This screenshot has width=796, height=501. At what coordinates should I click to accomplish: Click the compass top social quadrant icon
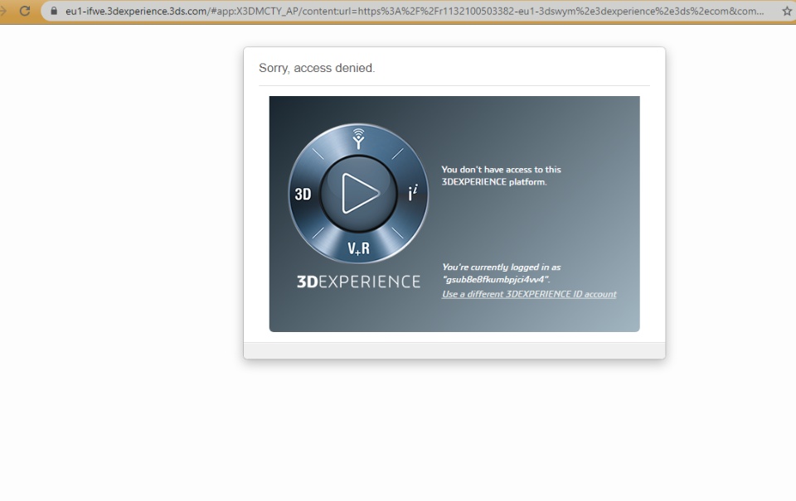pyautogui.click(x=358, y=139)
